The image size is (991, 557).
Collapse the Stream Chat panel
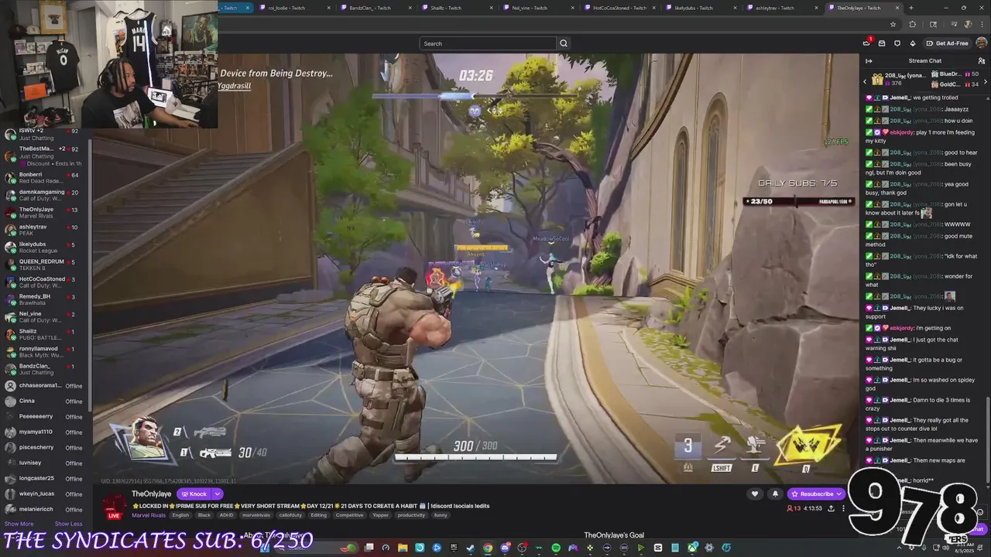click(x=869, y=60)
